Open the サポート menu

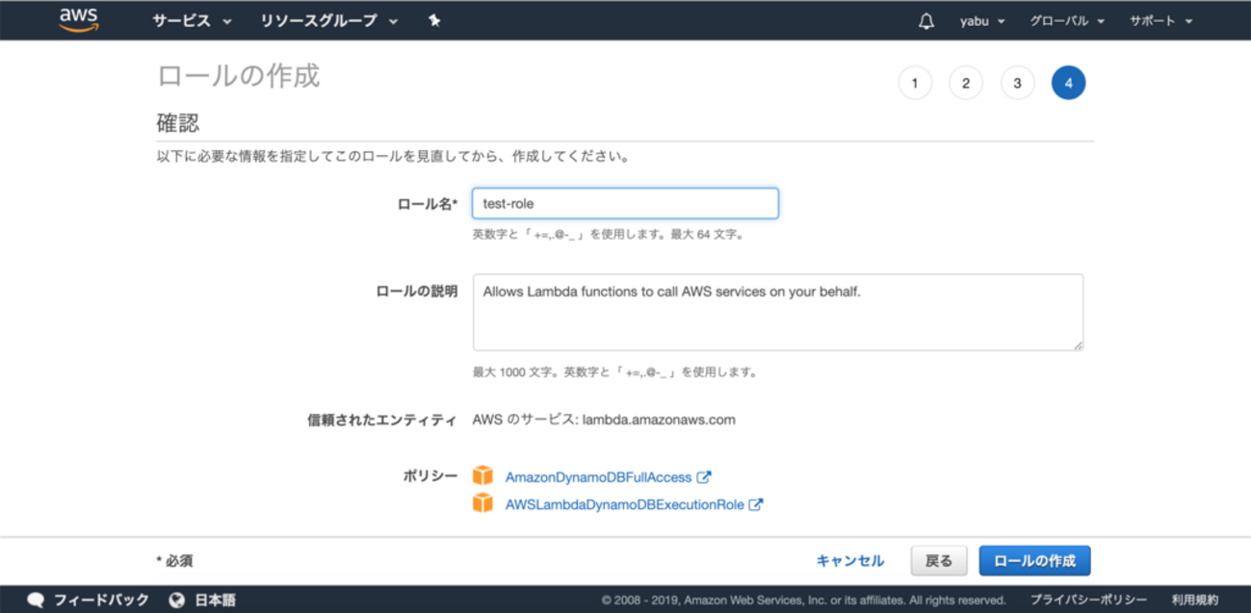(1160, 21)
